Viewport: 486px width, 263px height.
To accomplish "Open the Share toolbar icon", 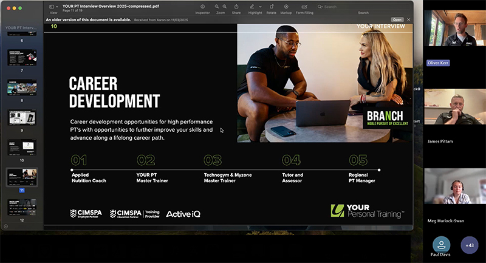I will coord(236,6).
